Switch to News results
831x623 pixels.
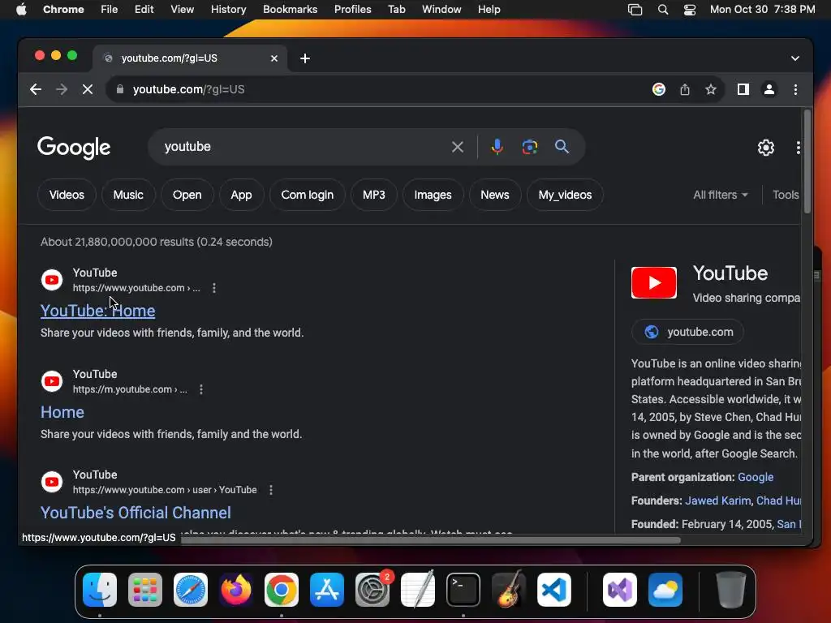(x=495, y=195)
